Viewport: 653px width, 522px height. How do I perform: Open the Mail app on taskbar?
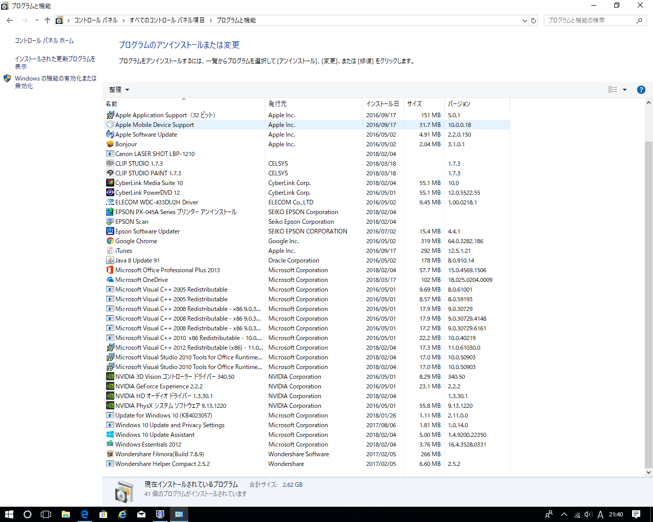141,514
